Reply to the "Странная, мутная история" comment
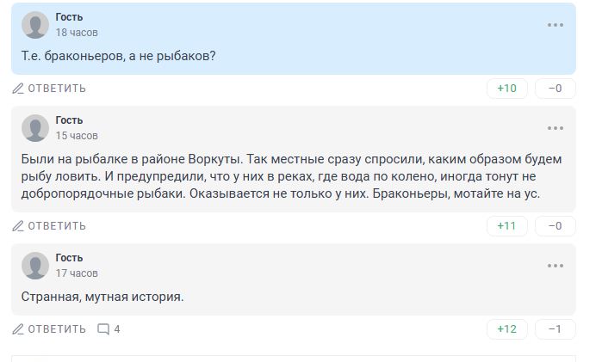 [x=50, y=329]
